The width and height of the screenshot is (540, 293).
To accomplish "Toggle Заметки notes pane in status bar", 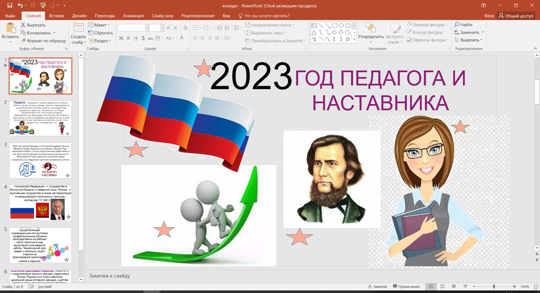I will pyautogui.click(x=377, y=287).
